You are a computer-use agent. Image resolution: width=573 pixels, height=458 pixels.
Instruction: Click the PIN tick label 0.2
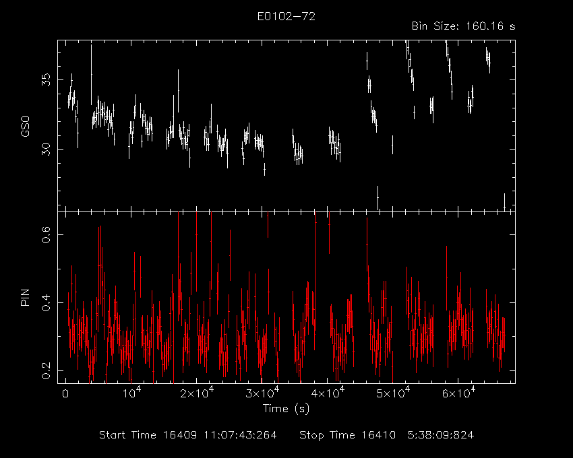(46, 370)
